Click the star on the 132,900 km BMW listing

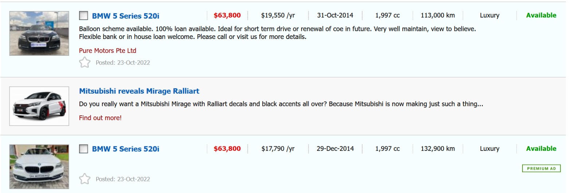(85, 179)
